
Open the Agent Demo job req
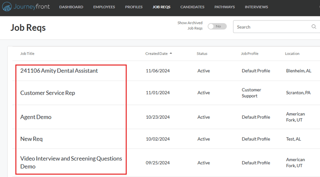36,117
